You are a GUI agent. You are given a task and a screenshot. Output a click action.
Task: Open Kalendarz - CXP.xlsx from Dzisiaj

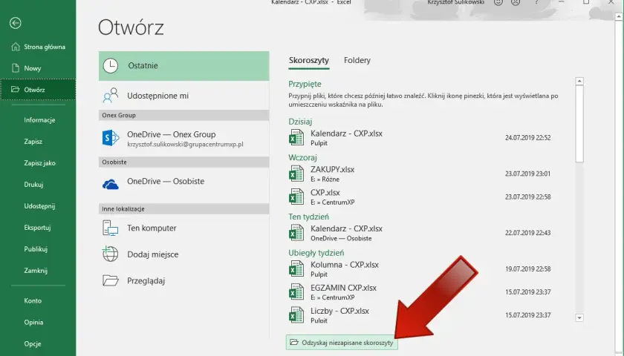click(346, 133)
